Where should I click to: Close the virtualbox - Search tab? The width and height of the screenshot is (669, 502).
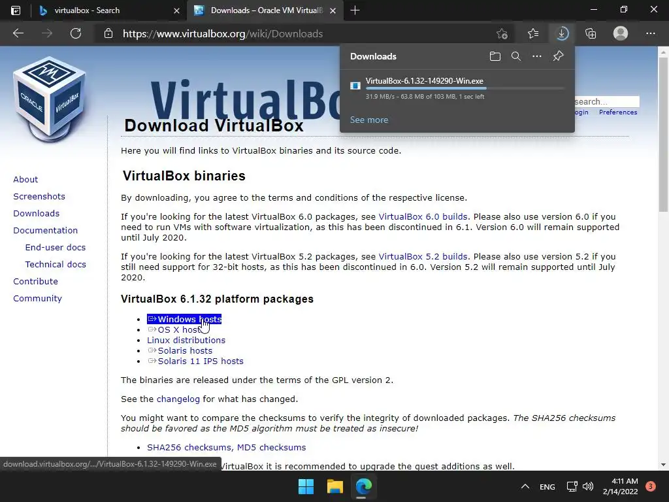coord(176,10)
